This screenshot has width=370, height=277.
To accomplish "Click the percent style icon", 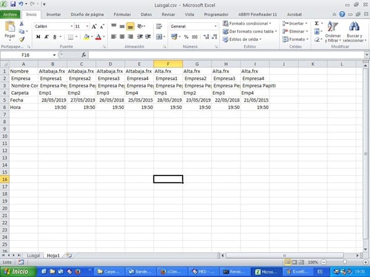I will [186, 37].
